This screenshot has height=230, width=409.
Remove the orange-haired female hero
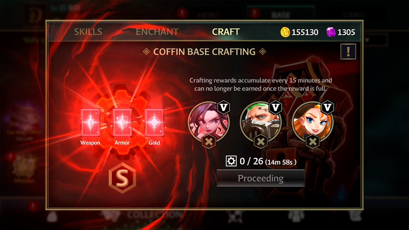click(x=313, y=142)
